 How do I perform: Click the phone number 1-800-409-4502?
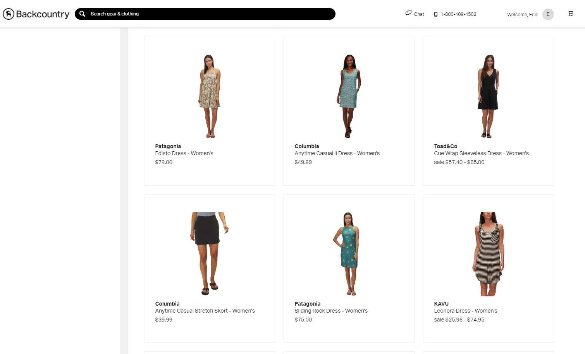pos(458,14)
